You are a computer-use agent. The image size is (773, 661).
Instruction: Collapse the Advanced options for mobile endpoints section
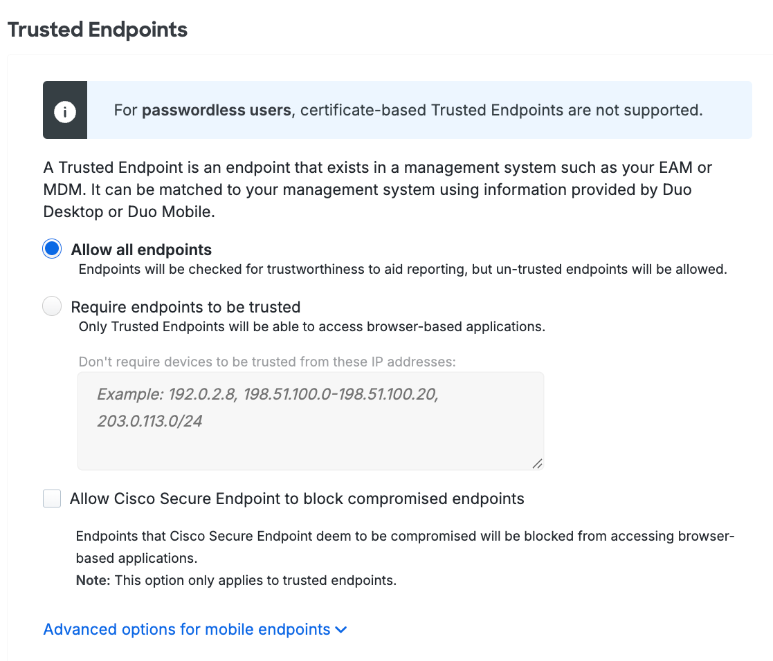[188, 629]
